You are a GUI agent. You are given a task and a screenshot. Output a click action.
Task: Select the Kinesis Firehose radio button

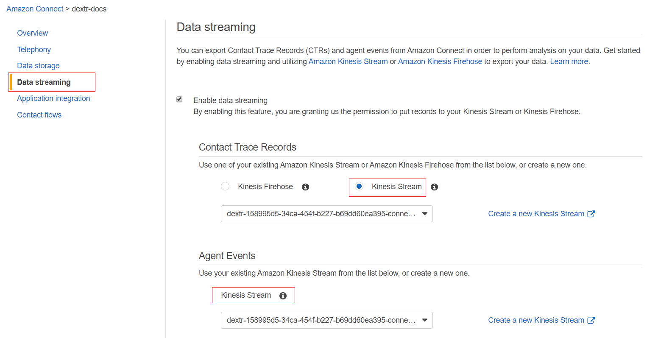[225, 186]
